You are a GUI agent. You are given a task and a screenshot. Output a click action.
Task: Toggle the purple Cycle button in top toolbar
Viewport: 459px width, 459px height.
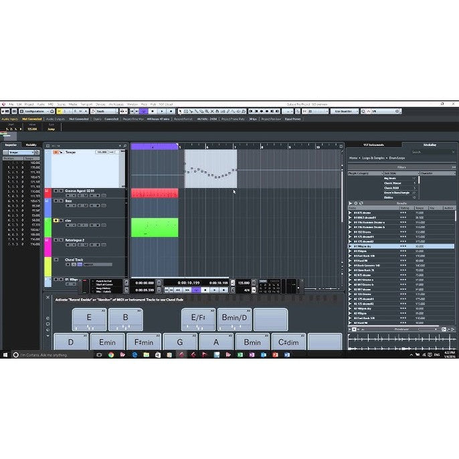tap(143, 111)
